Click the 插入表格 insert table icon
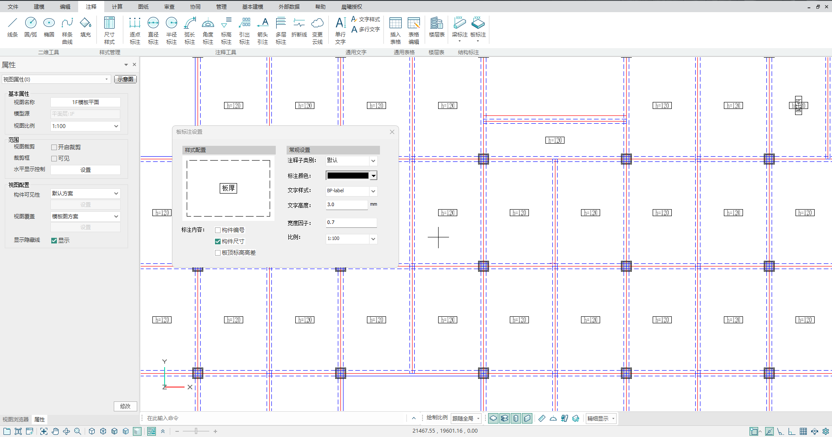Screen dimensions: 832x437 (x=395, y=30)
